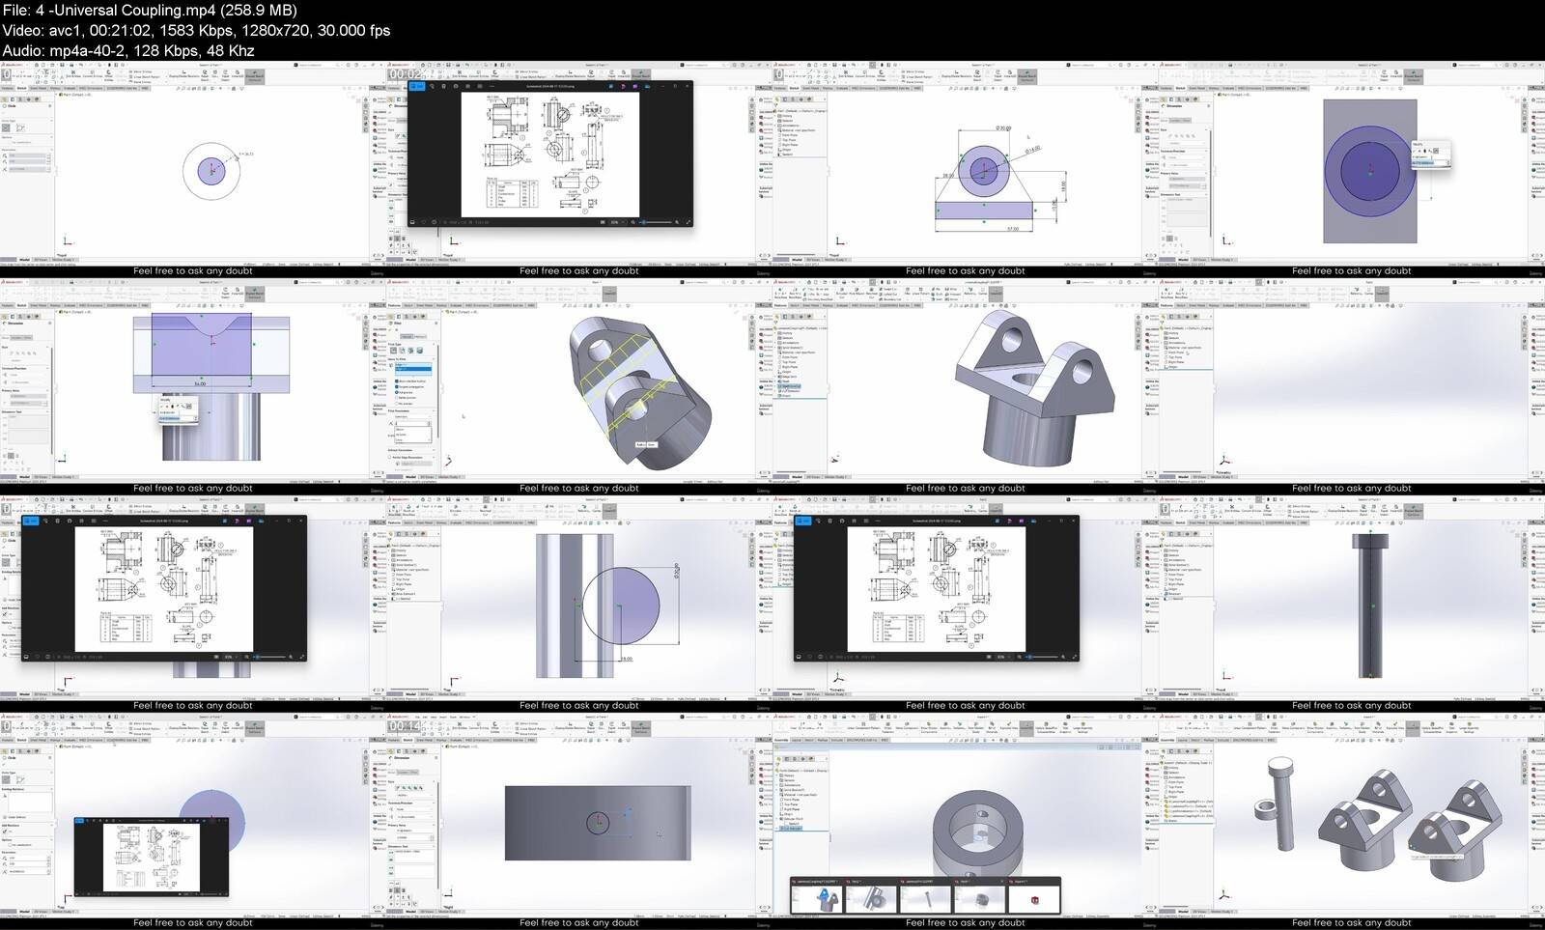Select pin preview in window switcher
The height and width of the screenshot is (930, 1545).
(925, 898)
